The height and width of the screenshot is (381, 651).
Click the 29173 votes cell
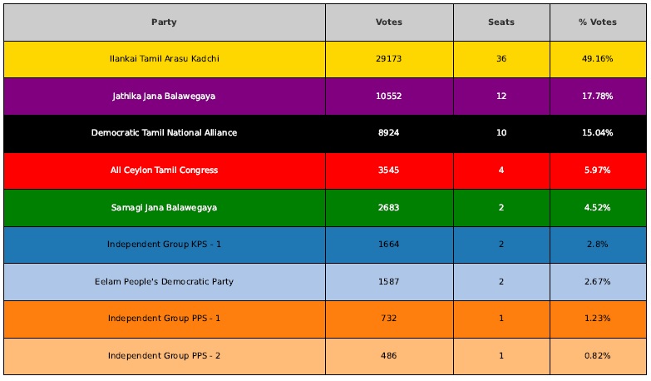(389, 59)
